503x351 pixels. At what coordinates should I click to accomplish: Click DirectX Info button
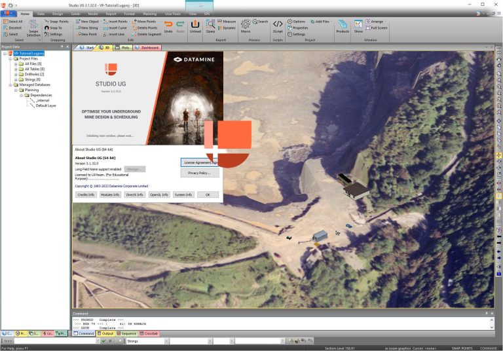click(x=134, y=194)
